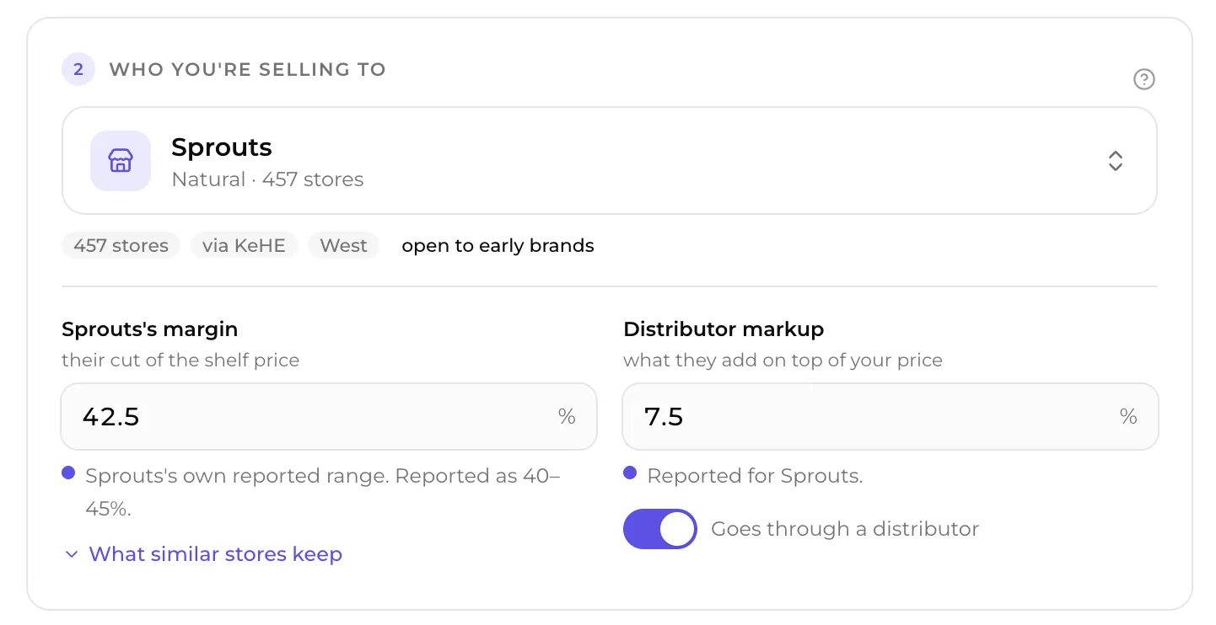
Task: Click the Sprouts storefront icon
Action: pos(121,161)
